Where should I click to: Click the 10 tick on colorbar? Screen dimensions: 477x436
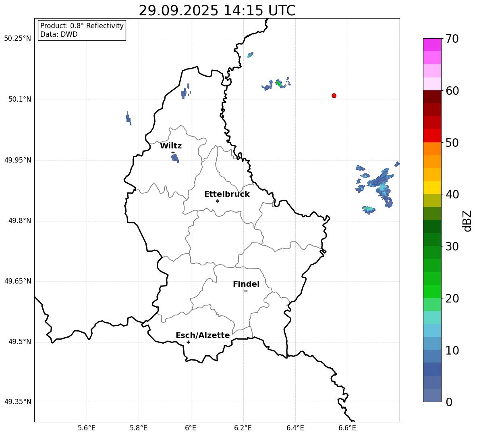(452, 350)
